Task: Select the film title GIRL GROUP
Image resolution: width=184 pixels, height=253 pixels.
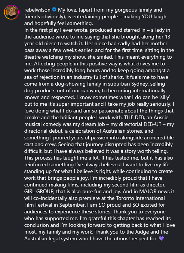Action: pos(39,191)
